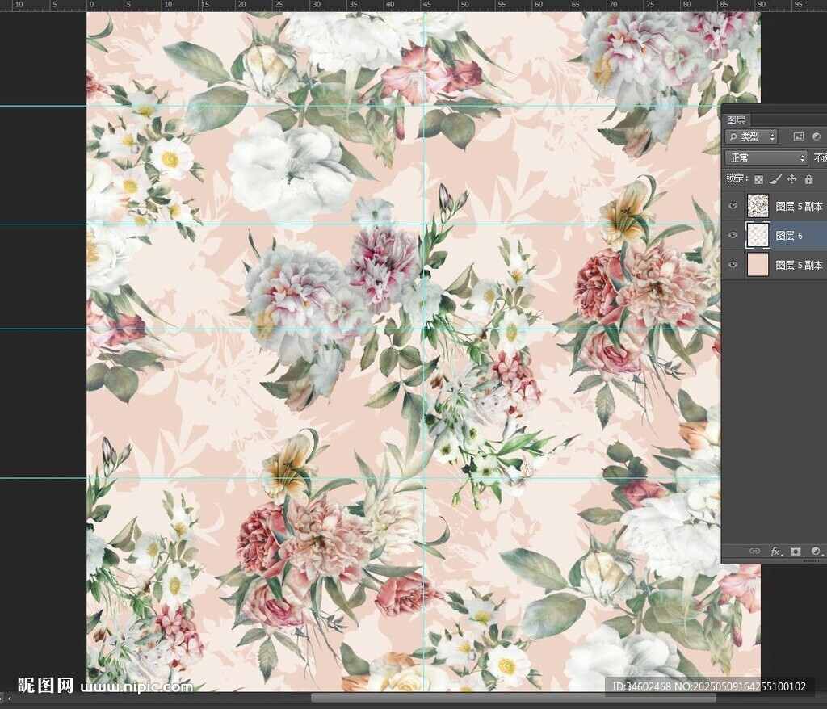Screen dimensions: 827x709
Task: Switch to the 图层 panel tab
Action: [x=735, y=120]
